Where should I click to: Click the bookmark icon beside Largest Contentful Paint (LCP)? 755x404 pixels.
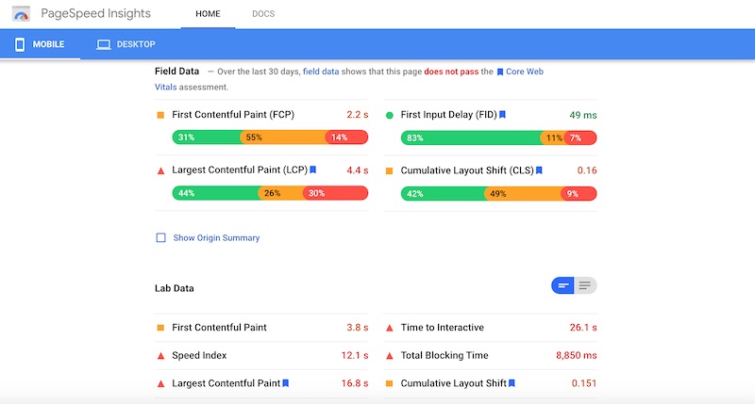pos(313,170)
